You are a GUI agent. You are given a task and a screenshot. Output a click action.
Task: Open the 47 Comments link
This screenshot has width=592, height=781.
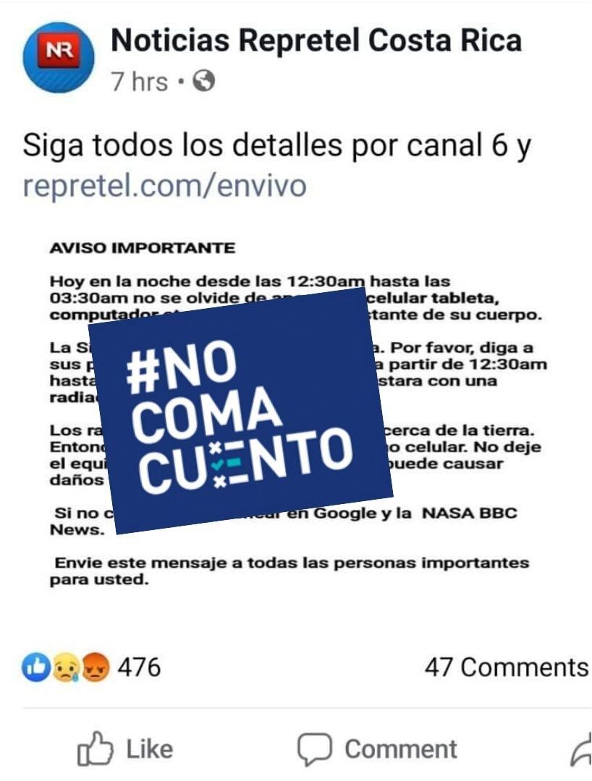[507, 667]
